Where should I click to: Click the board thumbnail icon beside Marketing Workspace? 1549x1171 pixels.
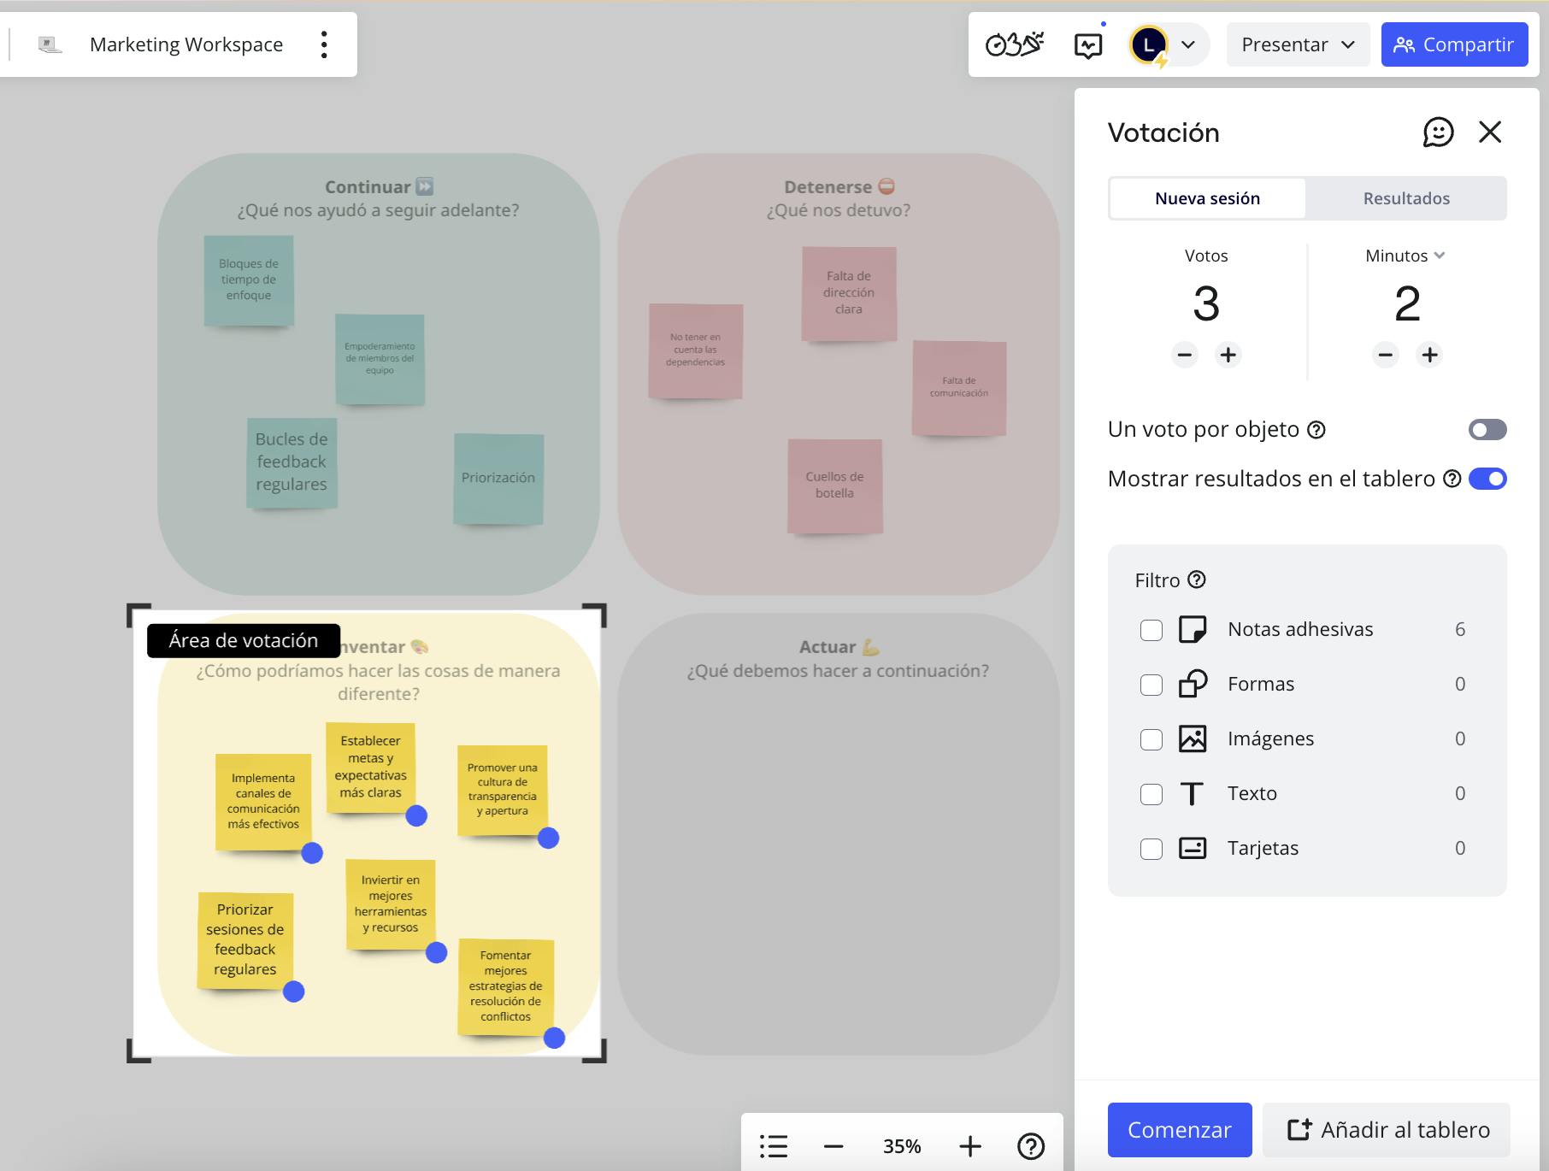[50, 44]
